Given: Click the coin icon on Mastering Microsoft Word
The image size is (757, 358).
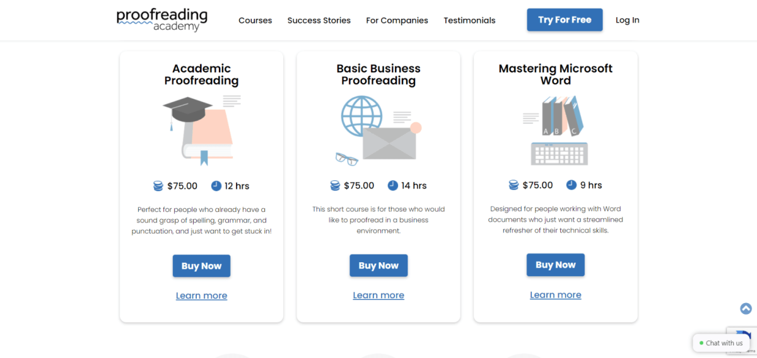Looking at the screenshot, I should [513, 185].
